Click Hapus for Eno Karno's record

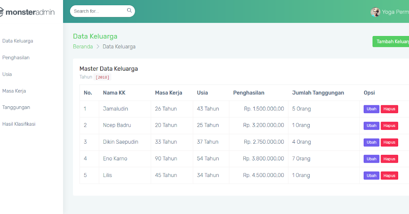pyautogui.click(x=389, y=159)
